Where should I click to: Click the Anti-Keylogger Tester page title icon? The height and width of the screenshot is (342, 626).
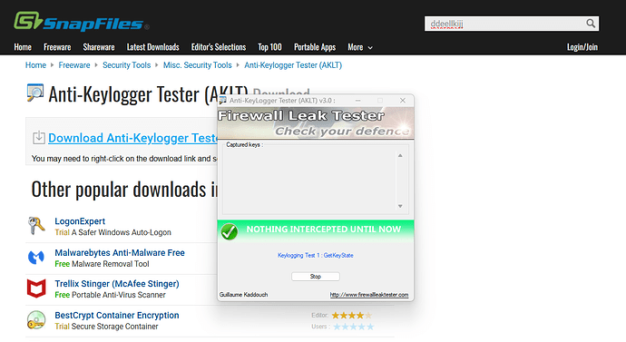tap(35, 93)
